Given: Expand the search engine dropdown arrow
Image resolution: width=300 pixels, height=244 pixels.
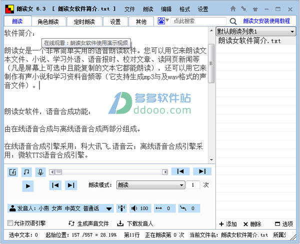Looking at the screenshot, I should click(167, 20).
